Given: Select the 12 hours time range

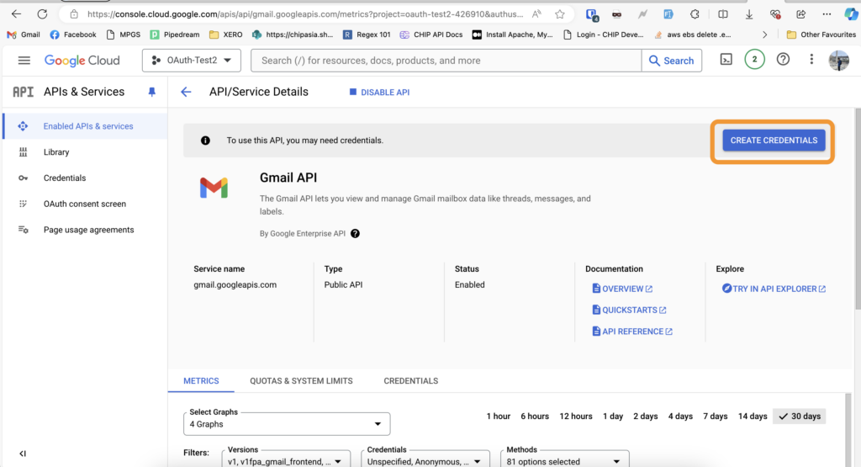Looking at the screenshot, I should [575, 417].
